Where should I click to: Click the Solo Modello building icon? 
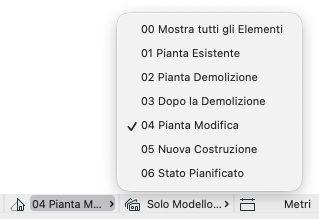coord(132,204)
